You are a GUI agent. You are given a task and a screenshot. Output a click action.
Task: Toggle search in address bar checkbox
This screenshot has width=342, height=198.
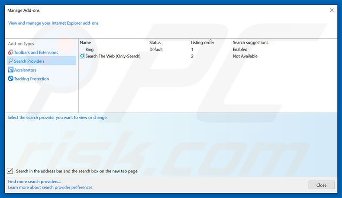(x=10, y=171)
